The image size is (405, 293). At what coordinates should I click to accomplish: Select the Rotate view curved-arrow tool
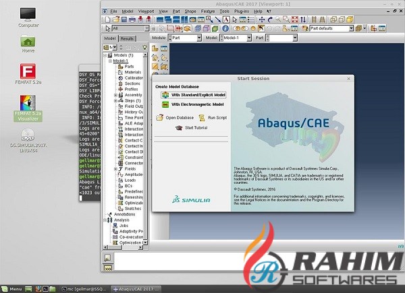tap(270, 20)
